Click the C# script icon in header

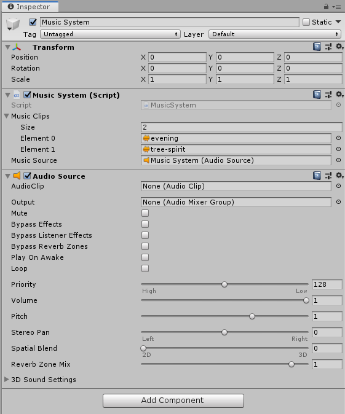coord(17,95)
